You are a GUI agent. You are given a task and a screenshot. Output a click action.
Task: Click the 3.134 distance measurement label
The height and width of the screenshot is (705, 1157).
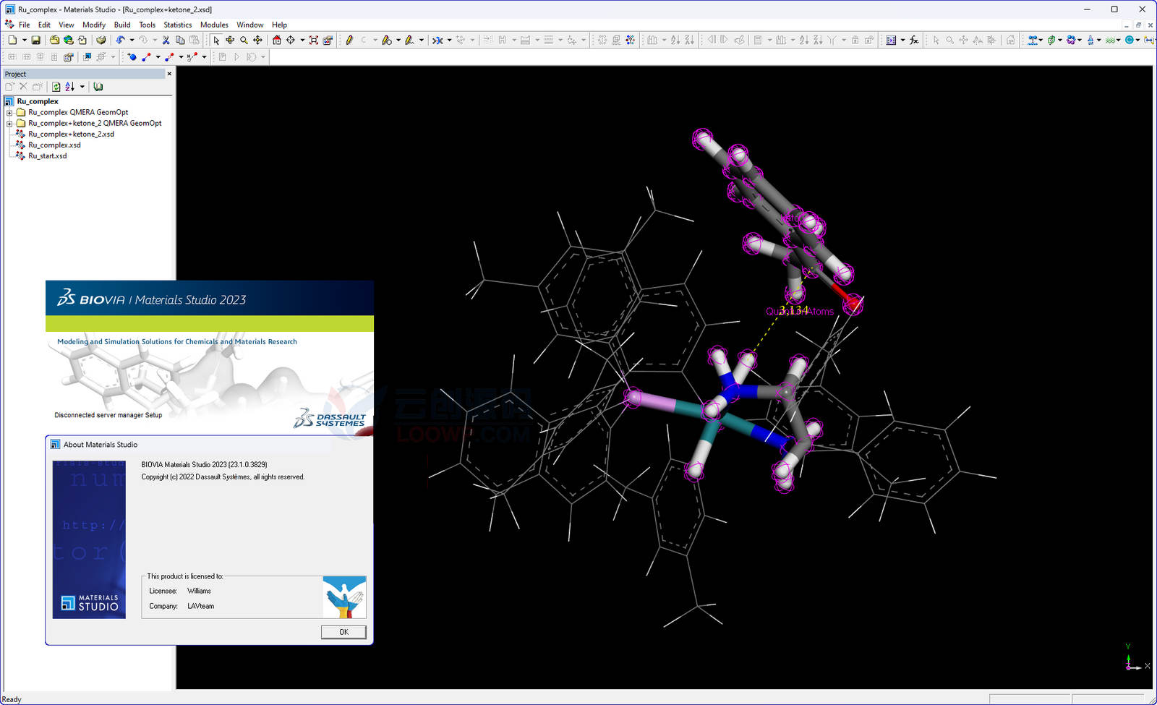(793, 310)
